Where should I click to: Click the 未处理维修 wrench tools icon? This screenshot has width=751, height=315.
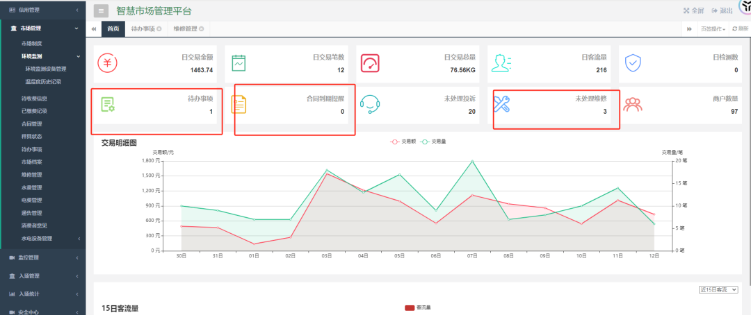(501, 104)
